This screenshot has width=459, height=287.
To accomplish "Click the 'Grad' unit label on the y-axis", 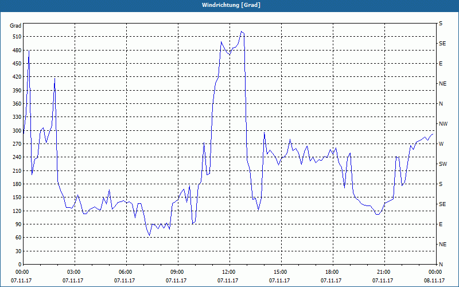I will [x=15, y=26].
